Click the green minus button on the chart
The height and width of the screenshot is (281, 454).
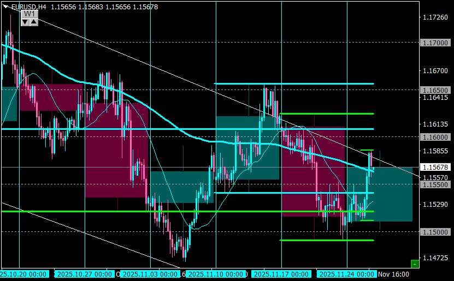point(415,264)
